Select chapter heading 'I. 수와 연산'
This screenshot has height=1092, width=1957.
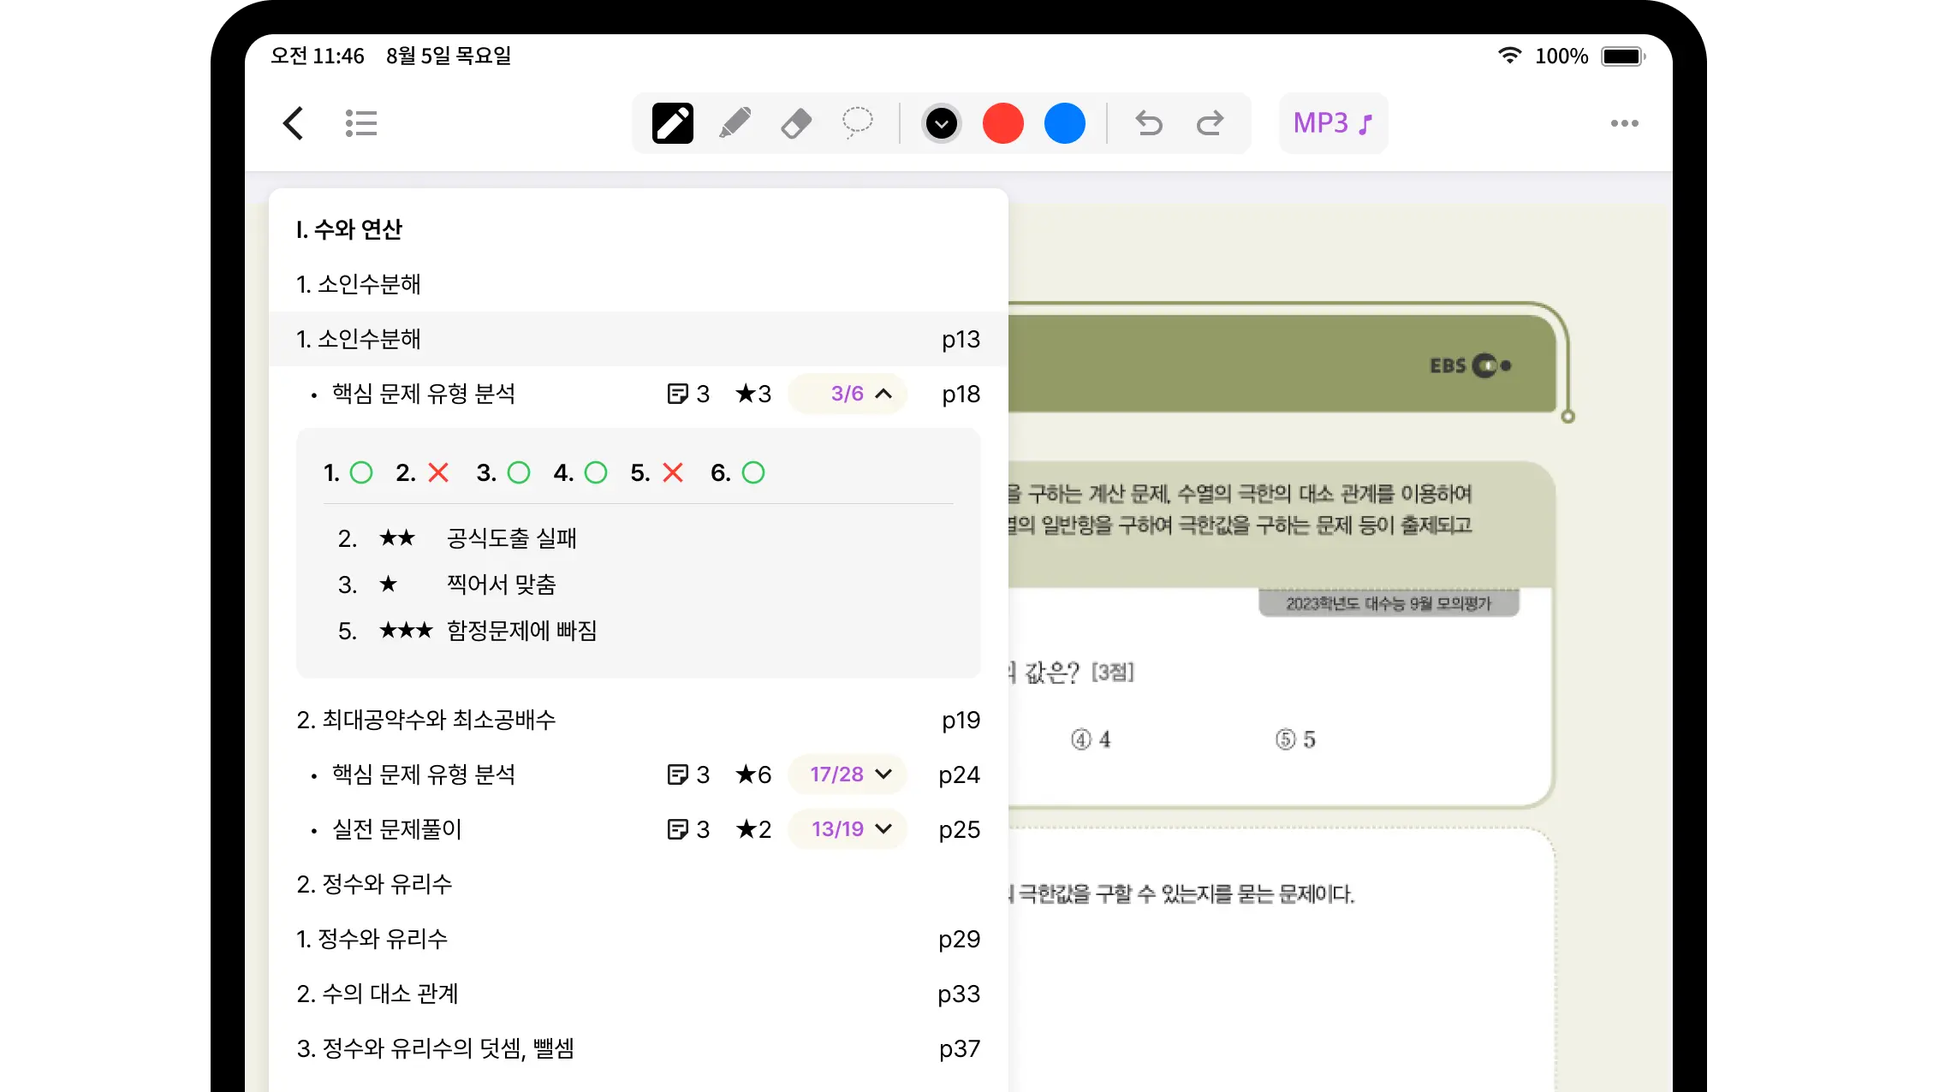click(x=349, y=229)
